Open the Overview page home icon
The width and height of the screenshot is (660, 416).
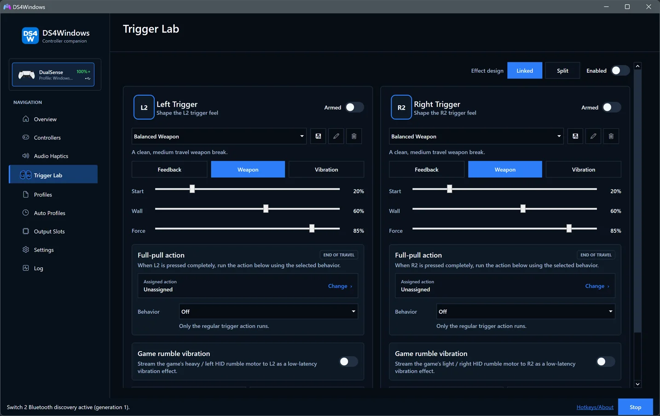[x=26, y=119]
